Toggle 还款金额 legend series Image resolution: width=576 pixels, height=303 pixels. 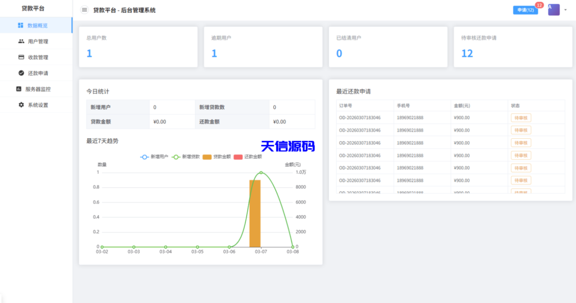coord(248,157)
